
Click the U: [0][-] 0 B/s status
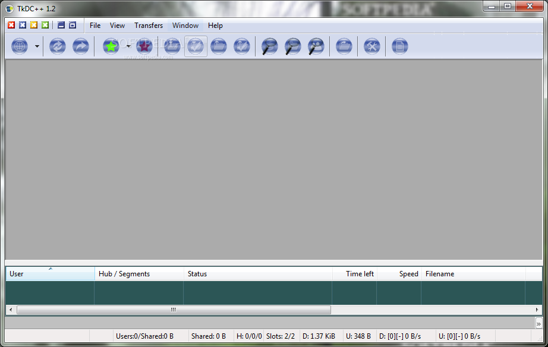click(x=459, y=336)
